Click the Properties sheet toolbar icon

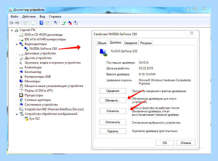33,23
